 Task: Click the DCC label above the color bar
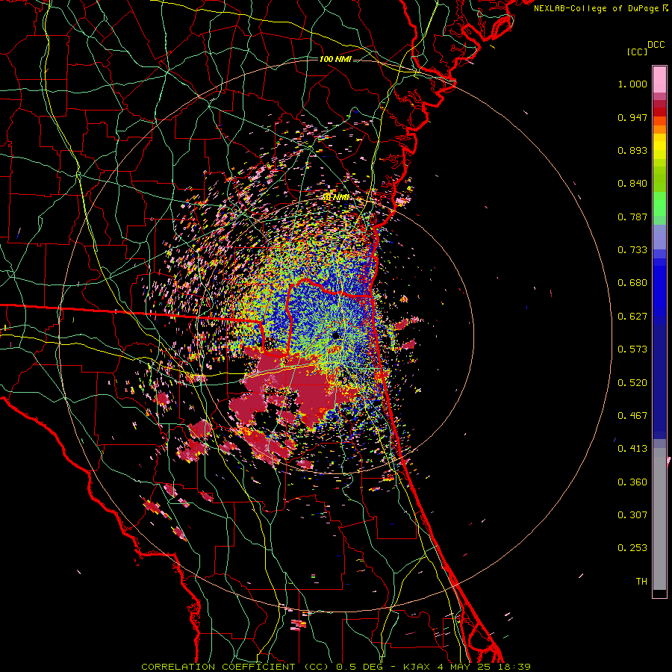656,45
